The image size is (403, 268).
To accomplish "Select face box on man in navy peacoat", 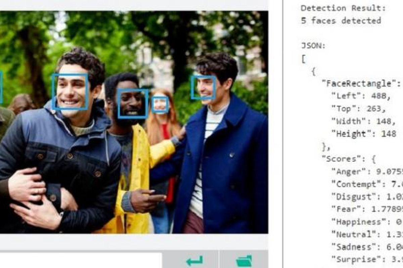I will pyautogui.click(x=203, y=88).
